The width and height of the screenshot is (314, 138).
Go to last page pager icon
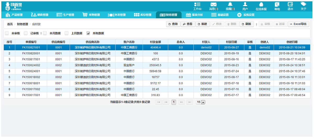point(189,102)
